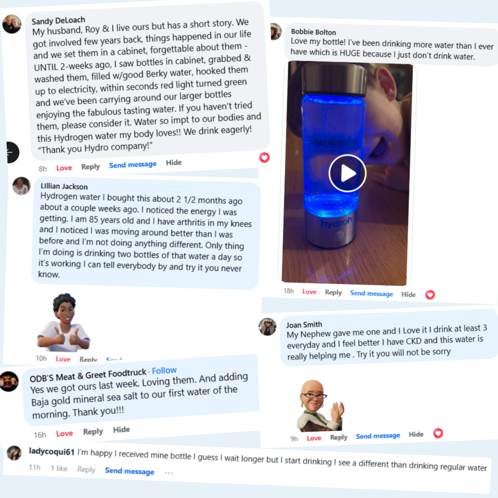
Task: Open Sandy DeLoach's profile picture
Action: point(12,24)
